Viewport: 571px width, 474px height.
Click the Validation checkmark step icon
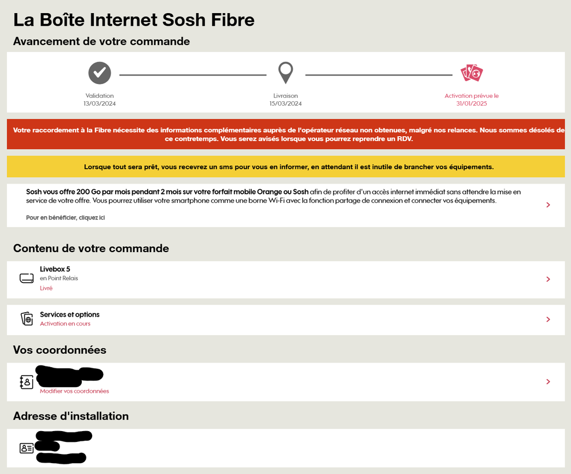pos(100,73)
